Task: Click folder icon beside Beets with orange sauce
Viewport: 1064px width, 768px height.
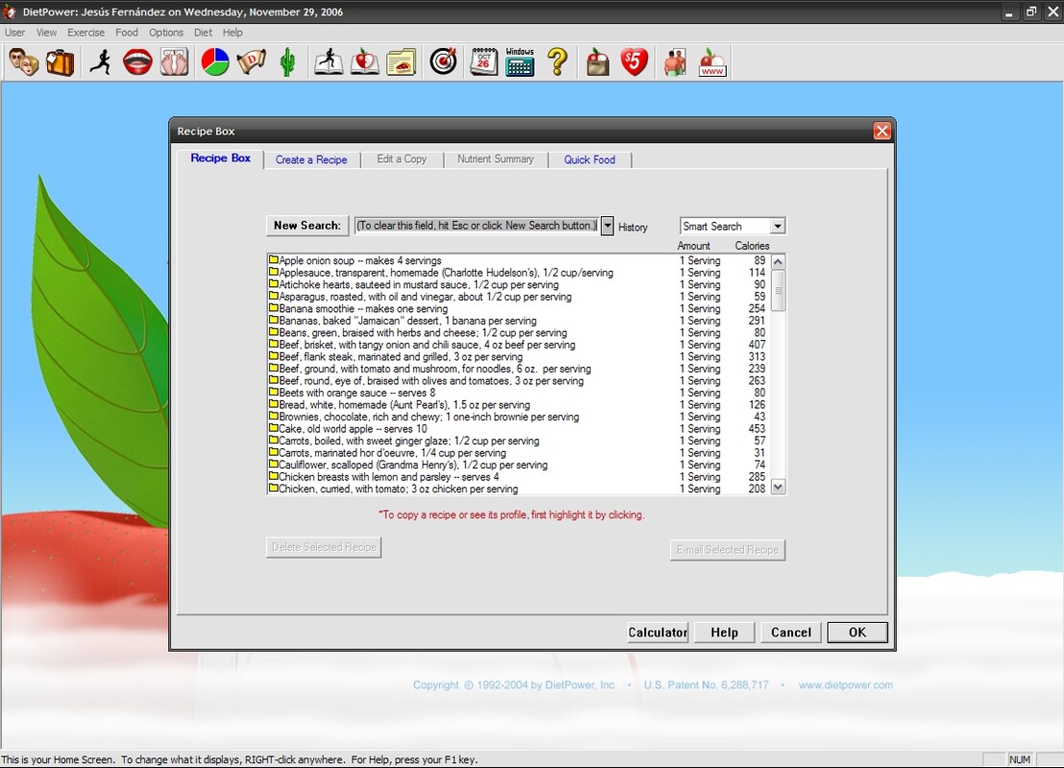Action: (273, 392)
